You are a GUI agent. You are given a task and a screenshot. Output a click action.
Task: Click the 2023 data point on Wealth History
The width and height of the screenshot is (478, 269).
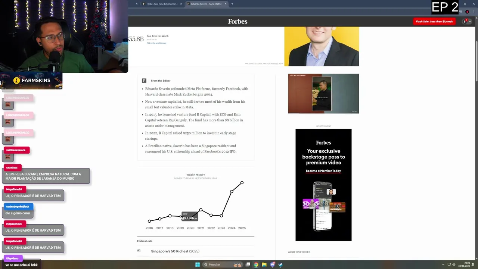(221, 216)
